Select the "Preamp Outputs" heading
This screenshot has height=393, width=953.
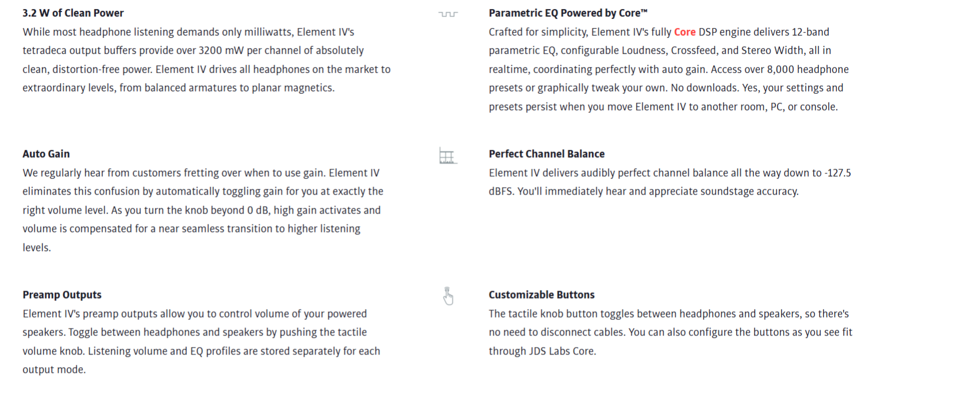pos(62,295)
